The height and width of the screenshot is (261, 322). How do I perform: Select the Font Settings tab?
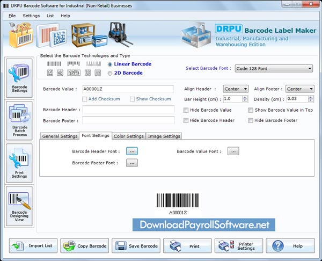click(x=96, y=136)
